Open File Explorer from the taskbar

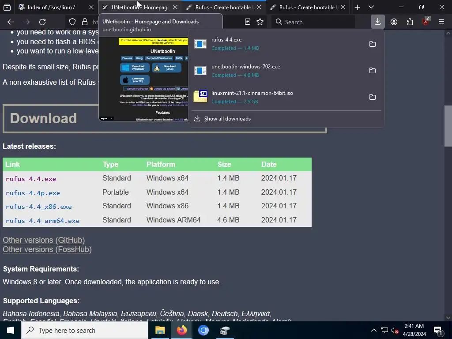[160, 330]
